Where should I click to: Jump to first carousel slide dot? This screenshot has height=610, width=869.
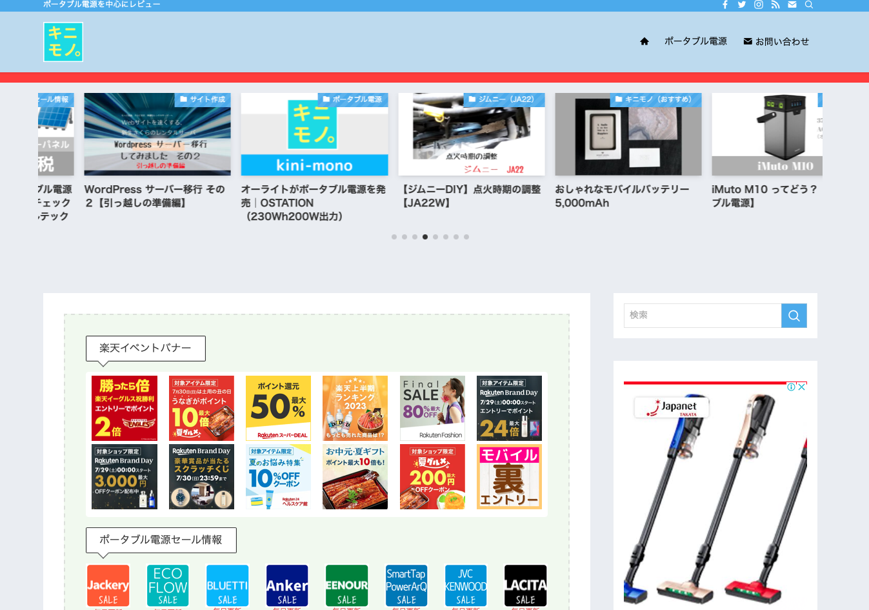coord(394,237)
